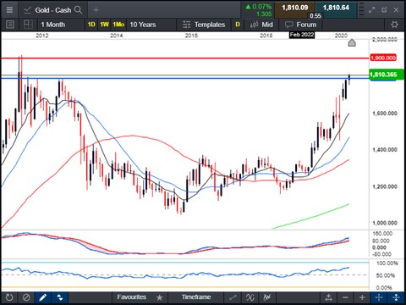This screenshot has width=406, height=305.
Task: Click the house marker near 2020
Action: tap(352, 43)
